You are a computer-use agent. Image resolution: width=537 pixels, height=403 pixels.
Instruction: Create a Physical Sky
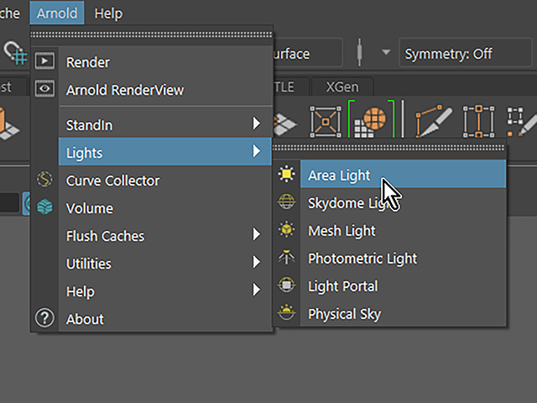[x=403, y=313]
